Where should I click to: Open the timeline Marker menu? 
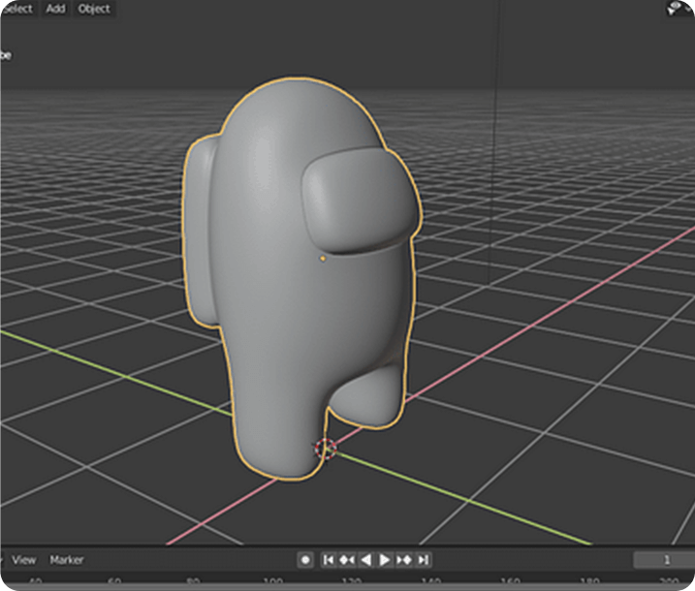(x=67, y=560)
